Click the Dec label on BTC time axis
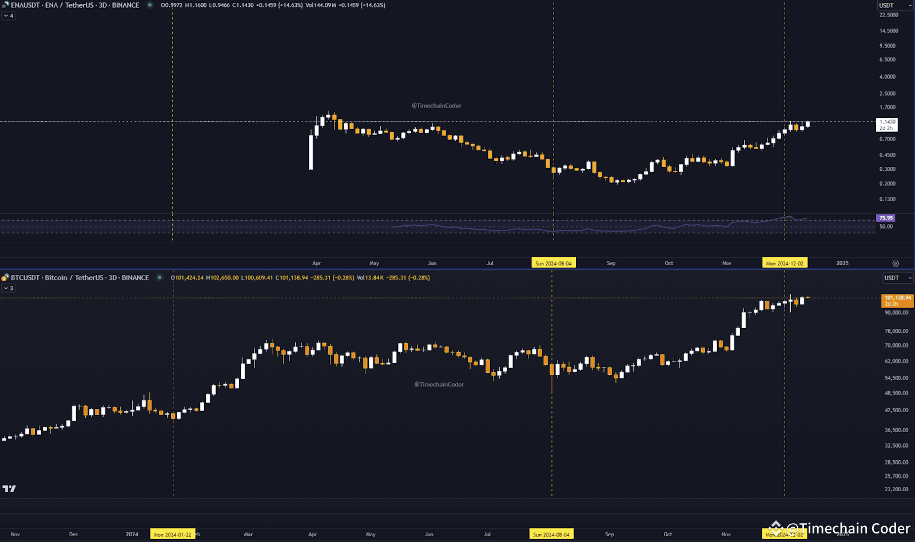The height and width of the screenshot is (542, 915). [74, 535]
